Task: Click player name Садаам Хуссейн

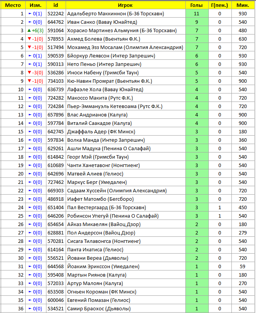Action: click(x=86, y=191)
